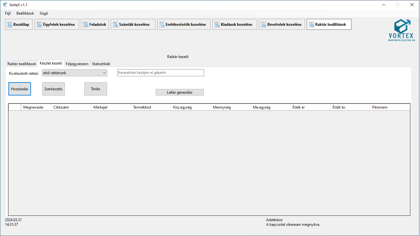
Task: Click the VorteX logo in top right
Action: click(401, 30)
